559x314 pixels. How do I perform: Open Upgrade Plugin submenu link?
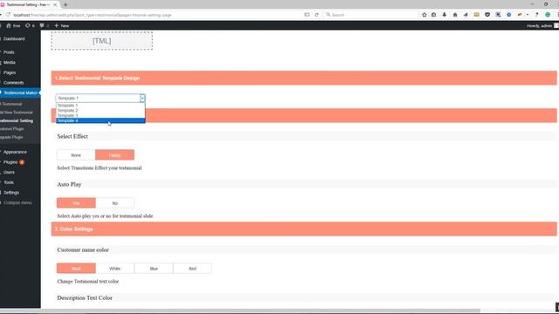click(11, 137)
